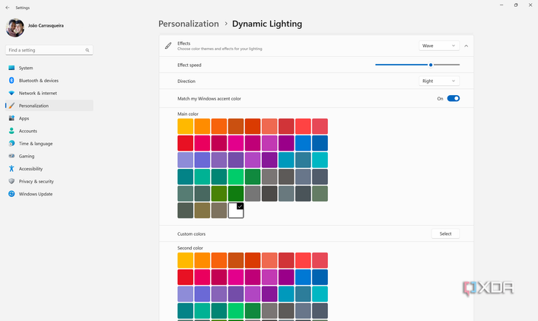Click the Effects pen icon

pyautogui.click(x=168, y=46)
